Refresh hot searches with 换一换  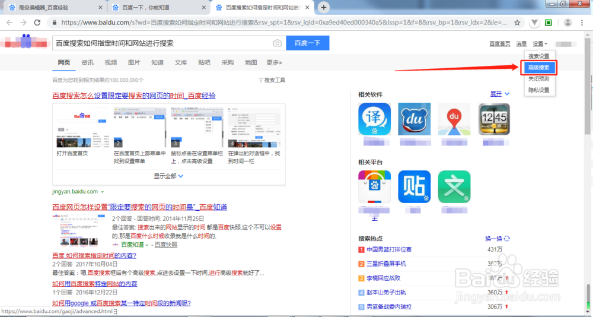point(498,239)
